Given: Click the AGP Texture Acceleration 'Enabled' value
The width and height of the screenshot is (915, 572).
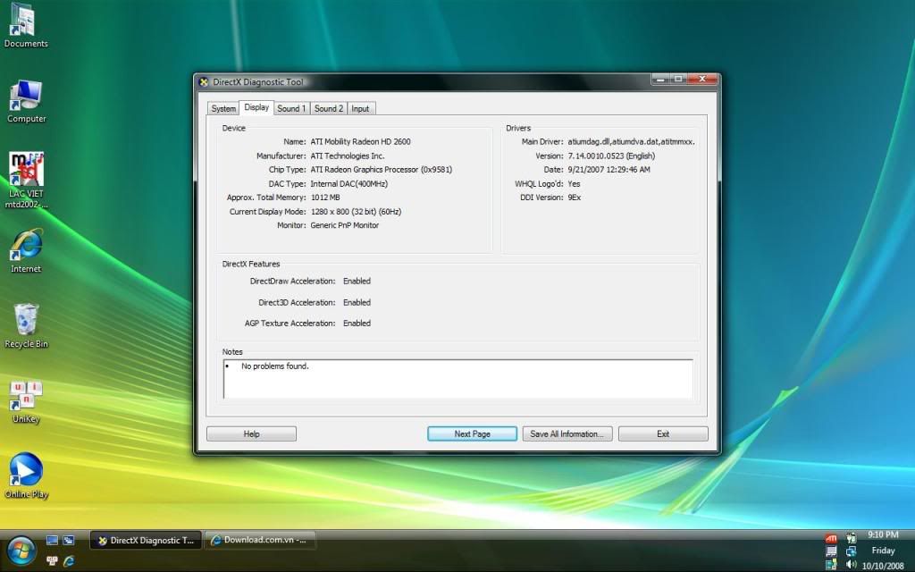Looking at the screenshot, I should point(357,324).
